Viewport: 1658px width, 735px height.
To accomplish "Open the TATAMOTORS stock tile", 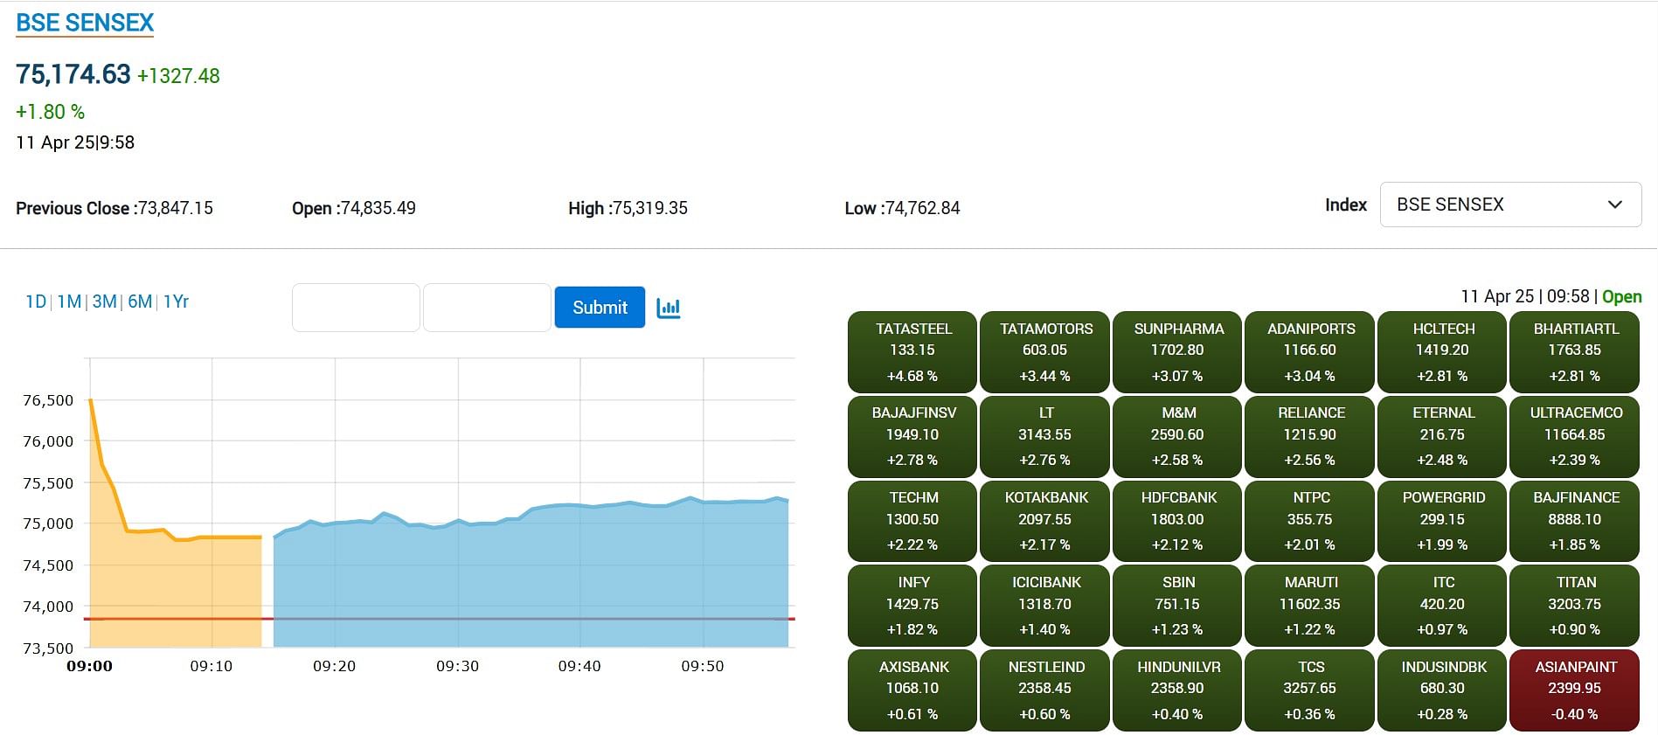I will pyautogui.click(x=1045, y=352).
